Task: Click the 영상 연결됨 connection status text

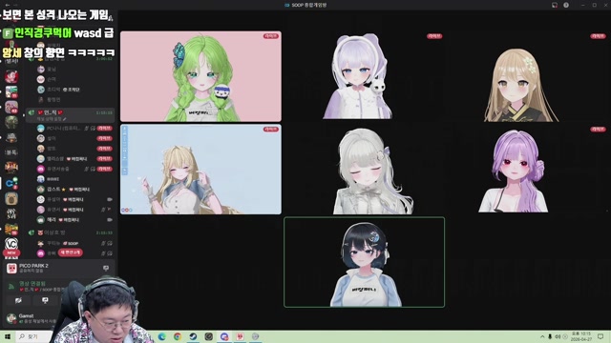Action: [32, 284]
